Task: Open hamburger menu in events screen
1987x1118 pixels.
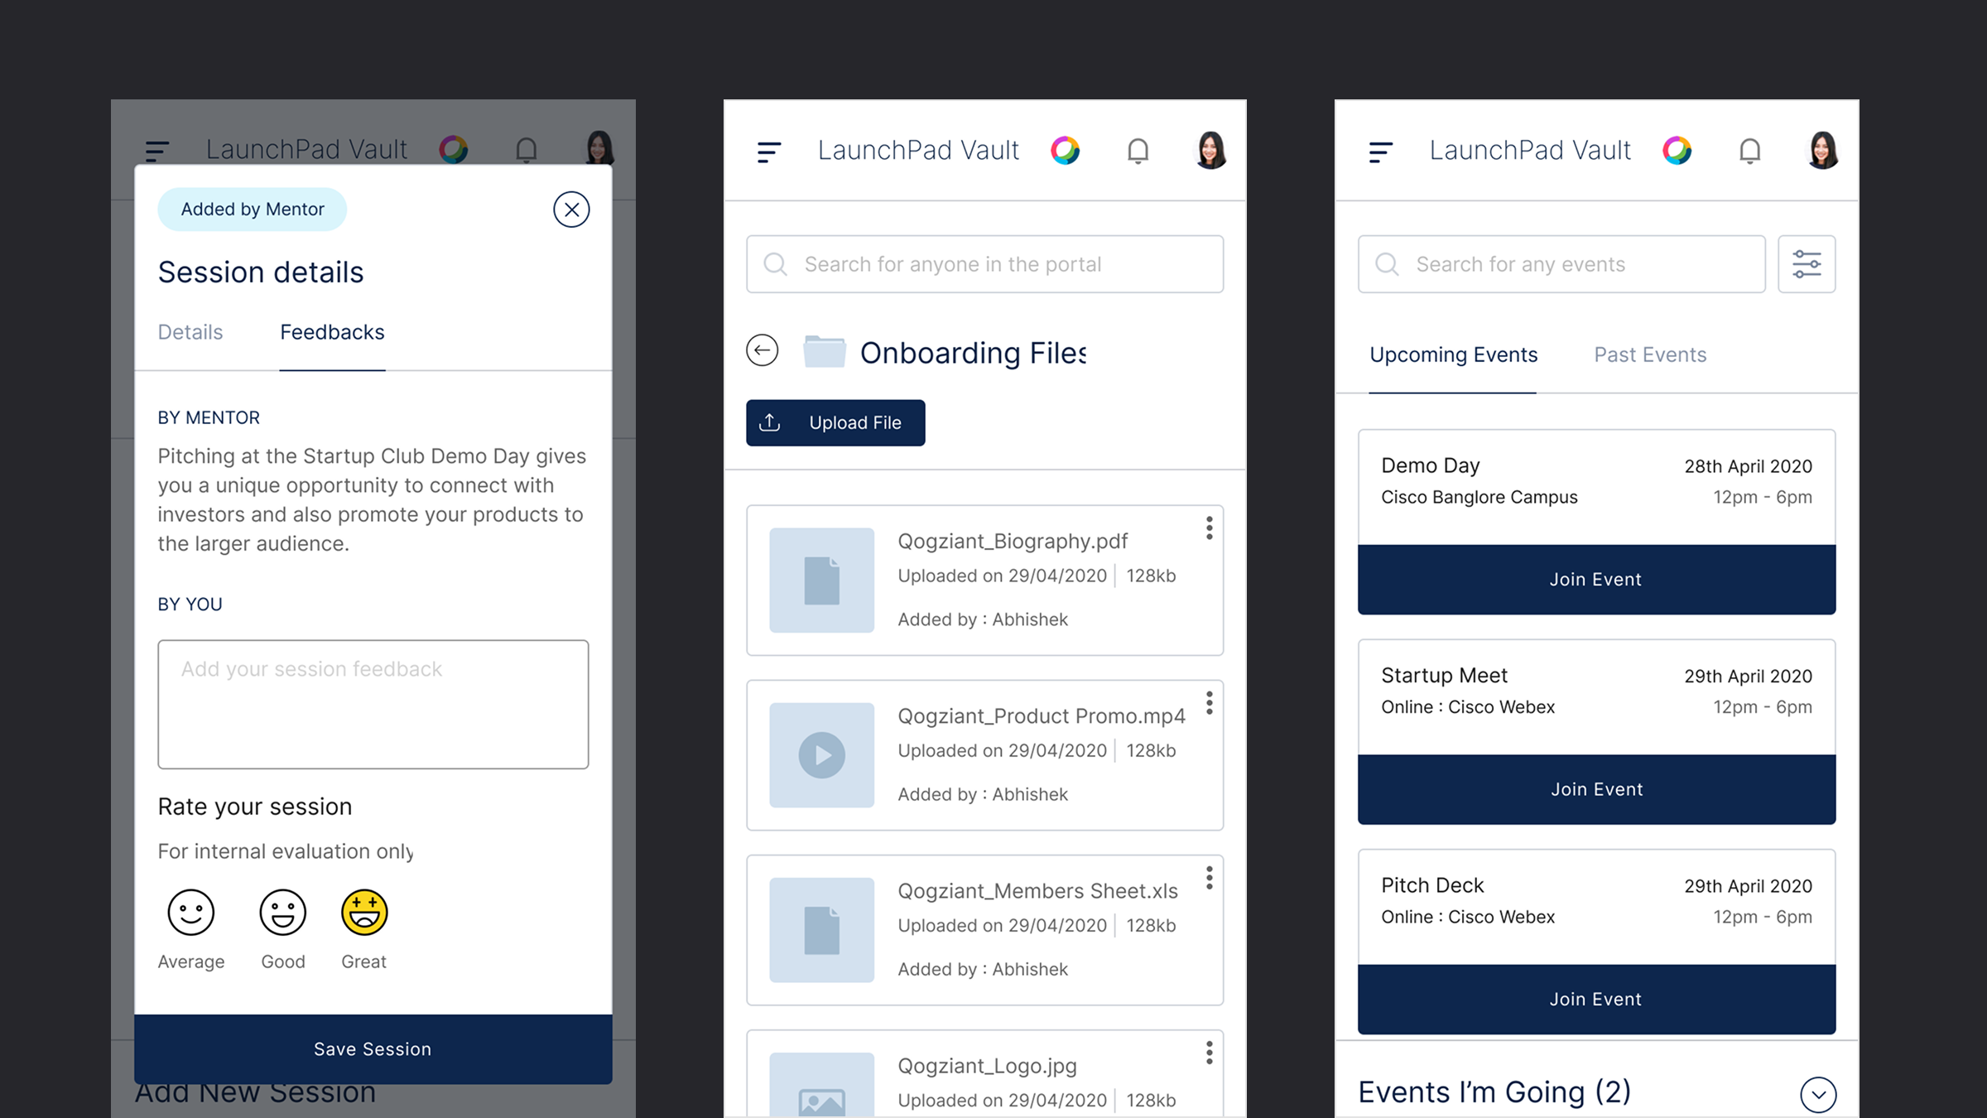Action: tap(1381, 152)
